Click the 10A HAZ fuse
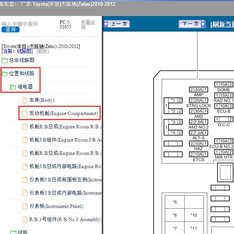The height and width of the screenshot is (234, 234). (198, 144)
